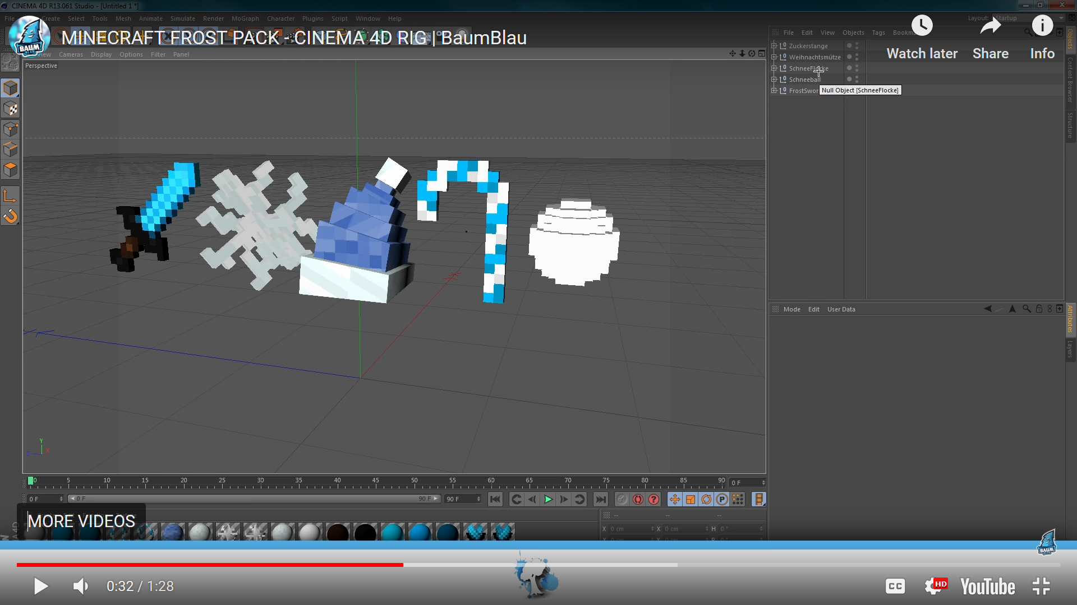This screenshot has height=605, width=1077.
Task: Open Object Manager Tags menu
Action: 878,32
